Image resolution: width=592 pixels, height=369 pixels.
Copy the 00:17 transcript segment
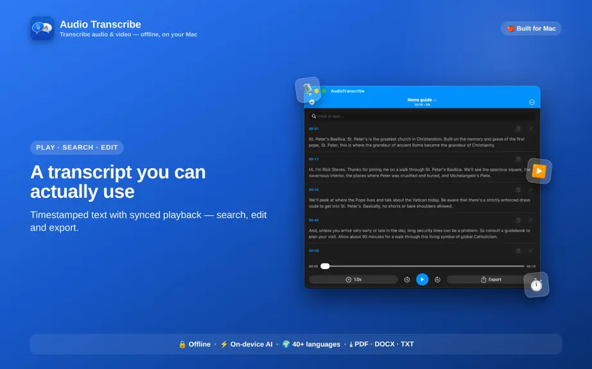tap(518, 160)
